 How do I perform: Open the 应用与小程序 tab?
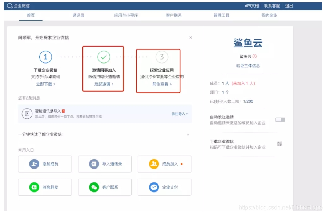(126, 15)
